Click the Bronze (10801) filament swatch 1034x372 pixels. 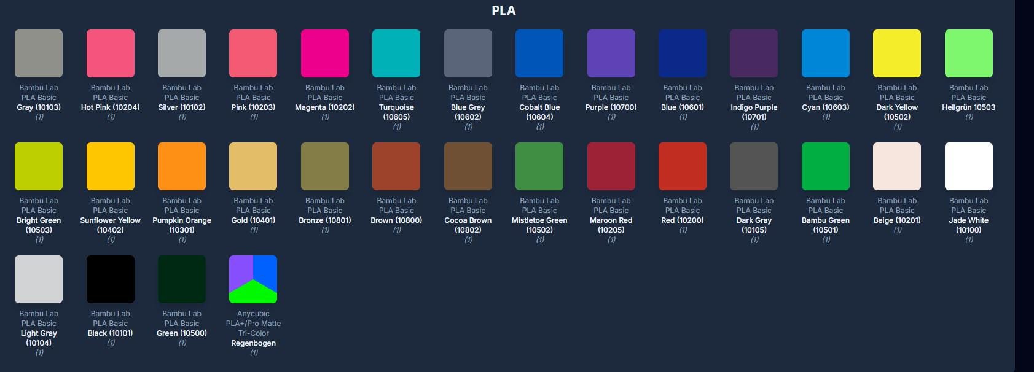325,166
